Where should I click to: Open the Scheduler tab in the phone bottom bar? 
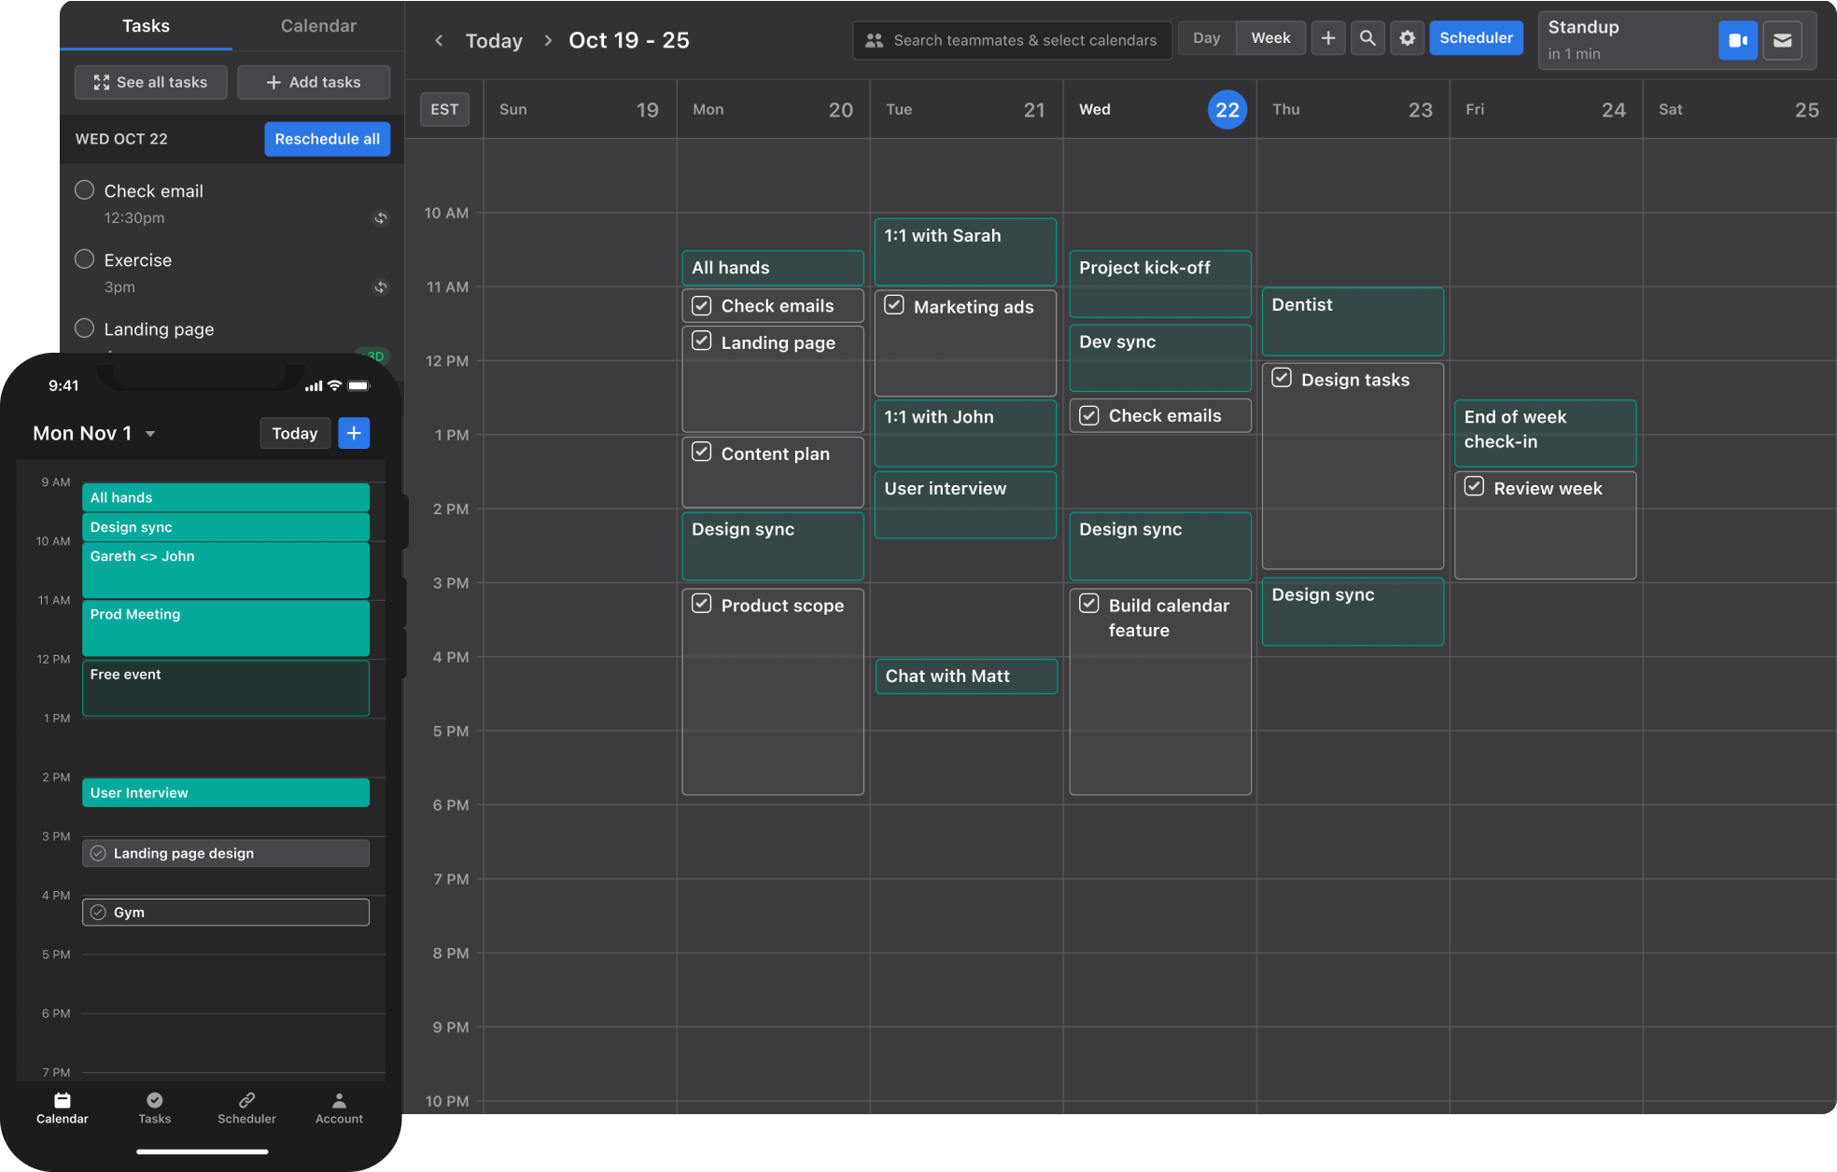click(246, 1108)
